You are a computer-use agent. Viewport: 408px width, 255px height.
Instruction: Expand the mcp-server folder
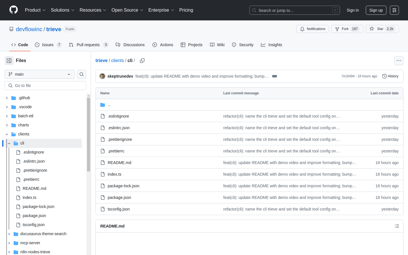(x=9, y=243)
